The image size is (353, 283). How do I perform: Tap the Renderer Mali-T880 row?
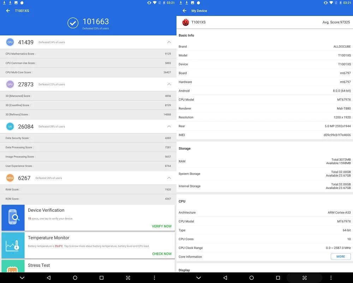(x=265, y=109)
